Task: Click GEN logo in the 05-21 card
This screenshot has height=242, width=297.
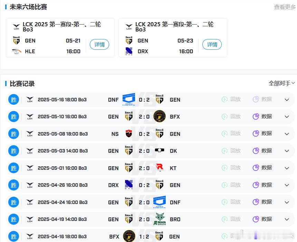Action: pos(17,40)
